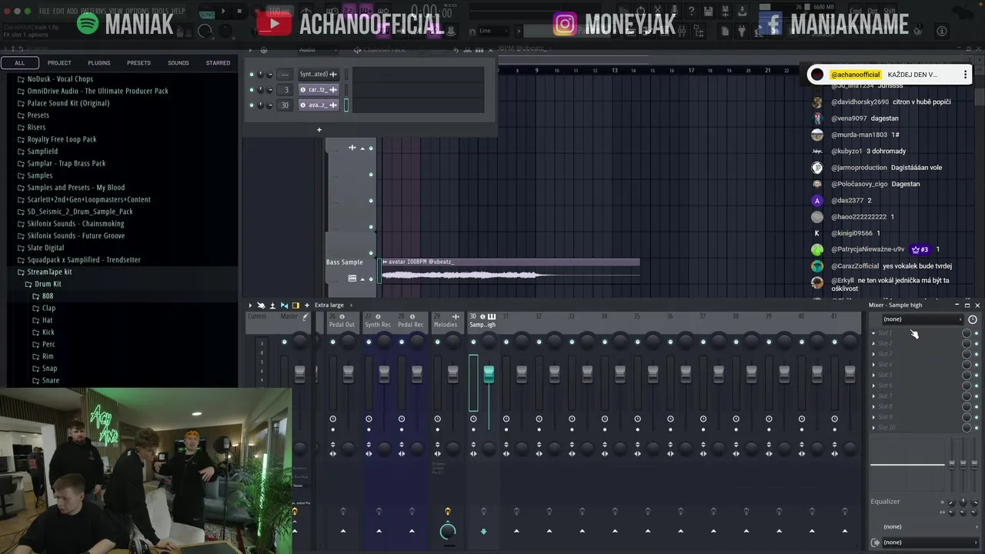Click send arrow under Pedal Out track
This screenshot has height=554, width=985.
[343, 531]
